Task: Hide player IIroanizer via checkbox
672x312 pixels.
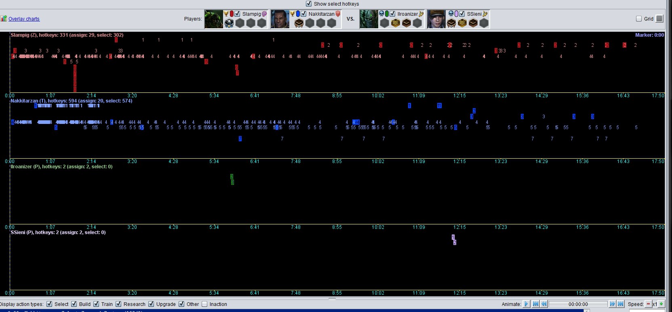Action: coord(392,14)
